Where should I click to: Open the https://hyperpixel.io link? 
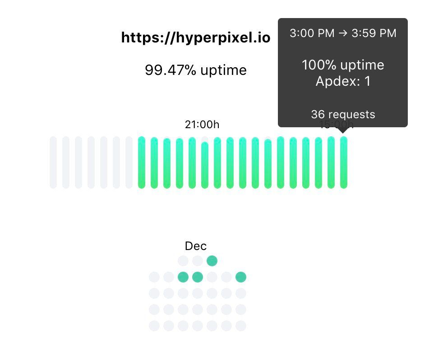[196, 38]
